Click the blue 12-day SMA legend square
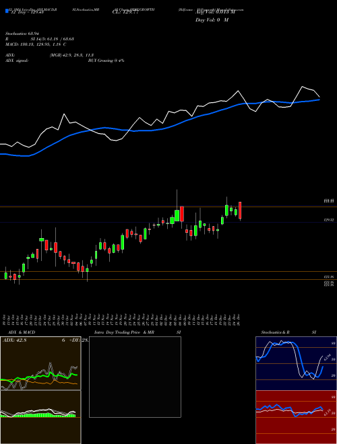This screenshot has height=444, width=337. tap(7, 11)
